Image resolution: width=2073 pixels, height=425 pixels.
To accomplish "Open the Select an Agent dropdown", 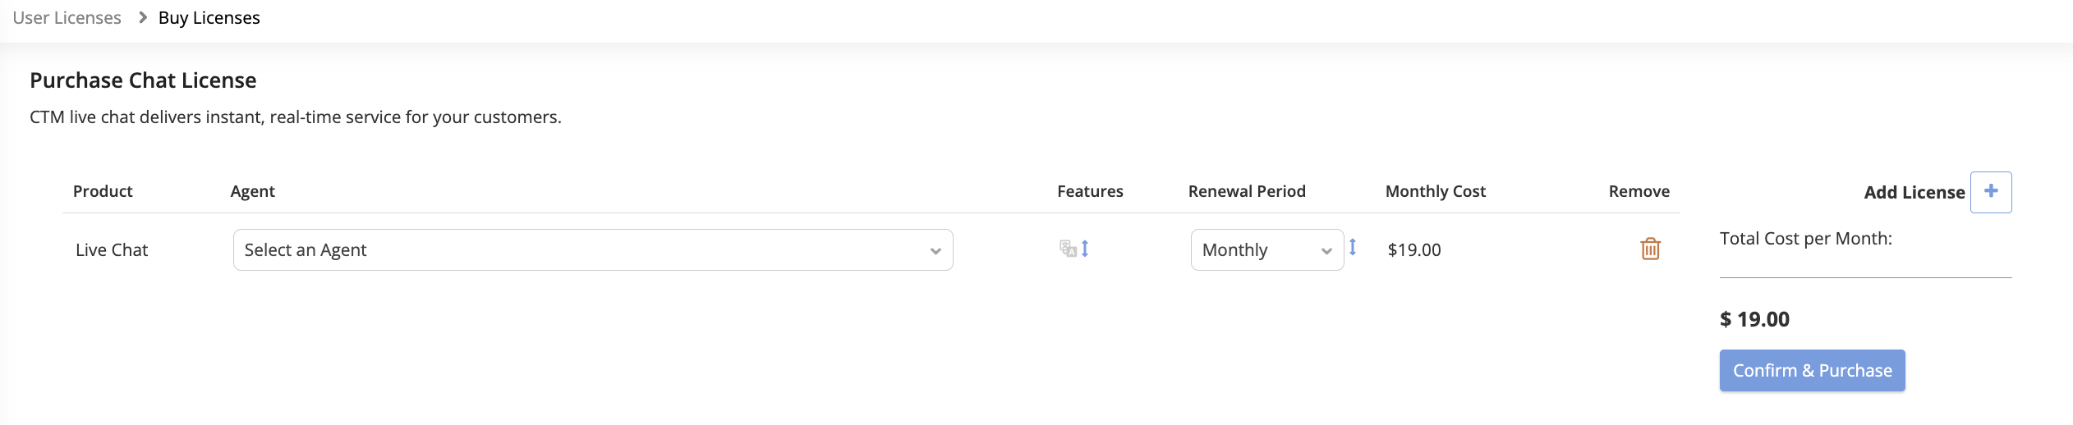I will tap(592, 250).
